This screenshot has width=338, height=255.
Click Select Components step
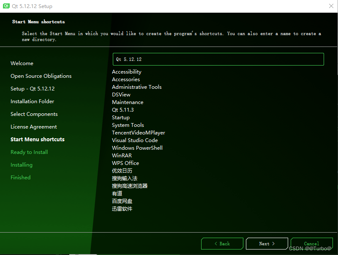point(34,114)
